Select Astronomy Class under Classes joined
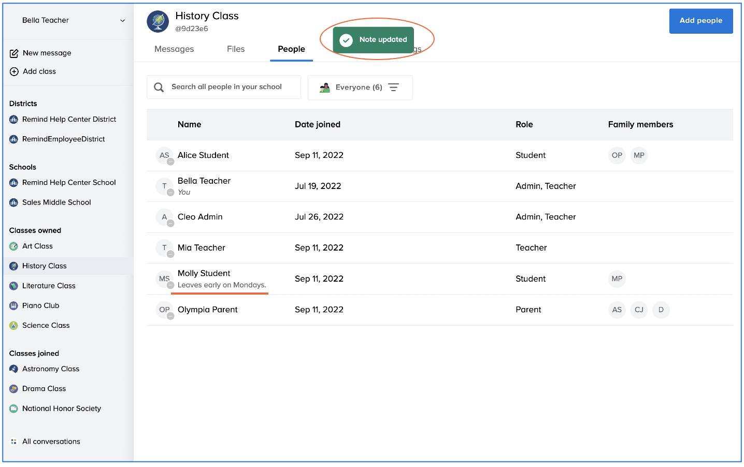This screenshot has width=744, height=467. pyautogui.click(x=51, y=369)
